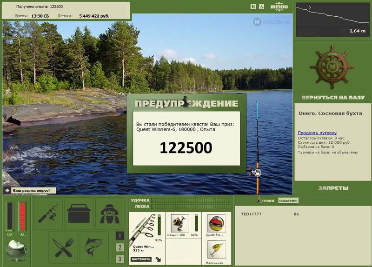
Task: Click the cauldron bait pot icon
Action: [x=16, y=251]
